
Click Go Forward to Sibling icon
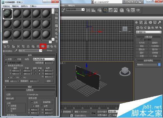point(55,47)
